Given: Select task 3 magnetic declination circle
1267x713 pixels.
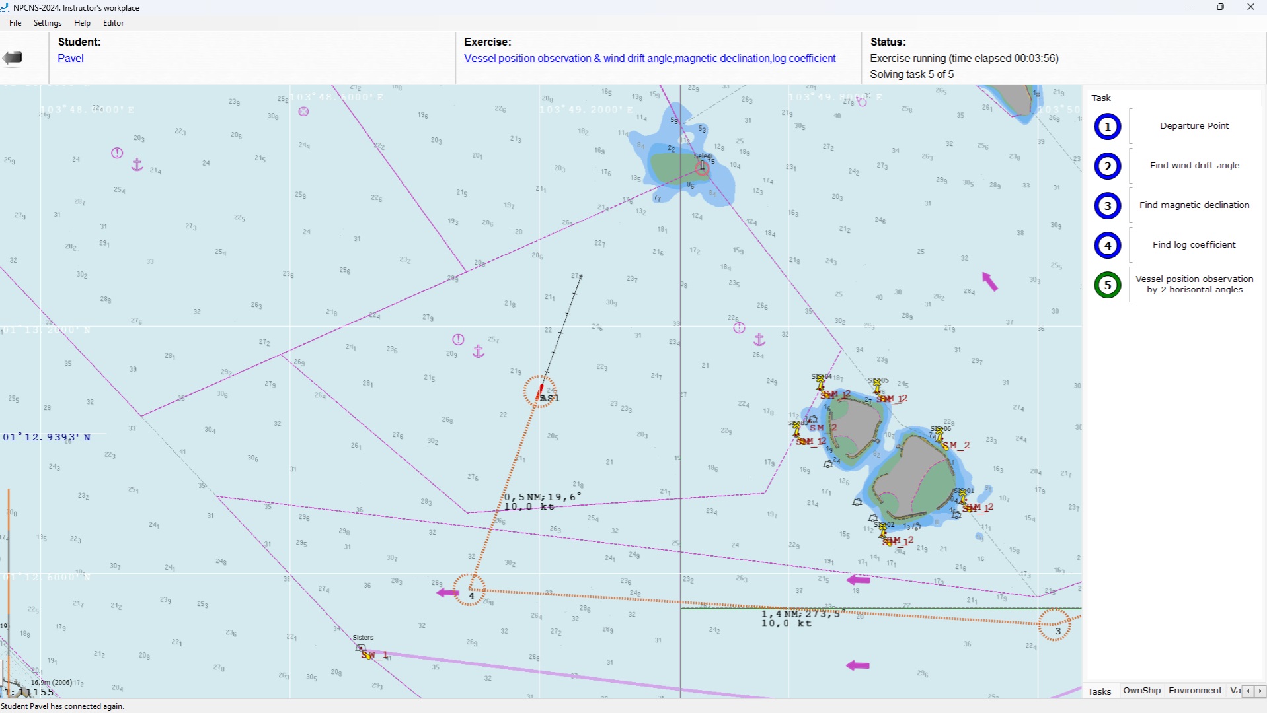Looking at the screenshot, I should tap(1108, 206).
